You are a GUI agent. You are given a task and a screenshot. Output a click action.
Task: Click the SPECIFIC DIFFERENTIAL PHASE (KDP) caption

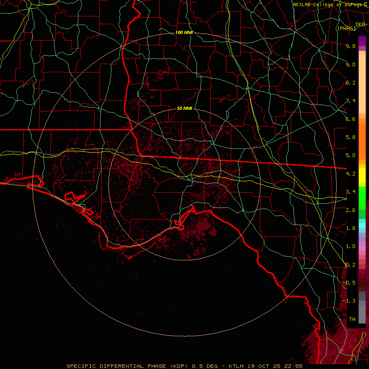click(x=128, y=366)
